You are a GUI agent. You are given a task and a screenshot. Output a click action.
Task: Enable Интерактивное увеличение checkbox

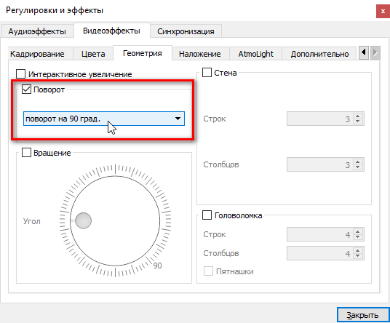(x=20, y=74)
